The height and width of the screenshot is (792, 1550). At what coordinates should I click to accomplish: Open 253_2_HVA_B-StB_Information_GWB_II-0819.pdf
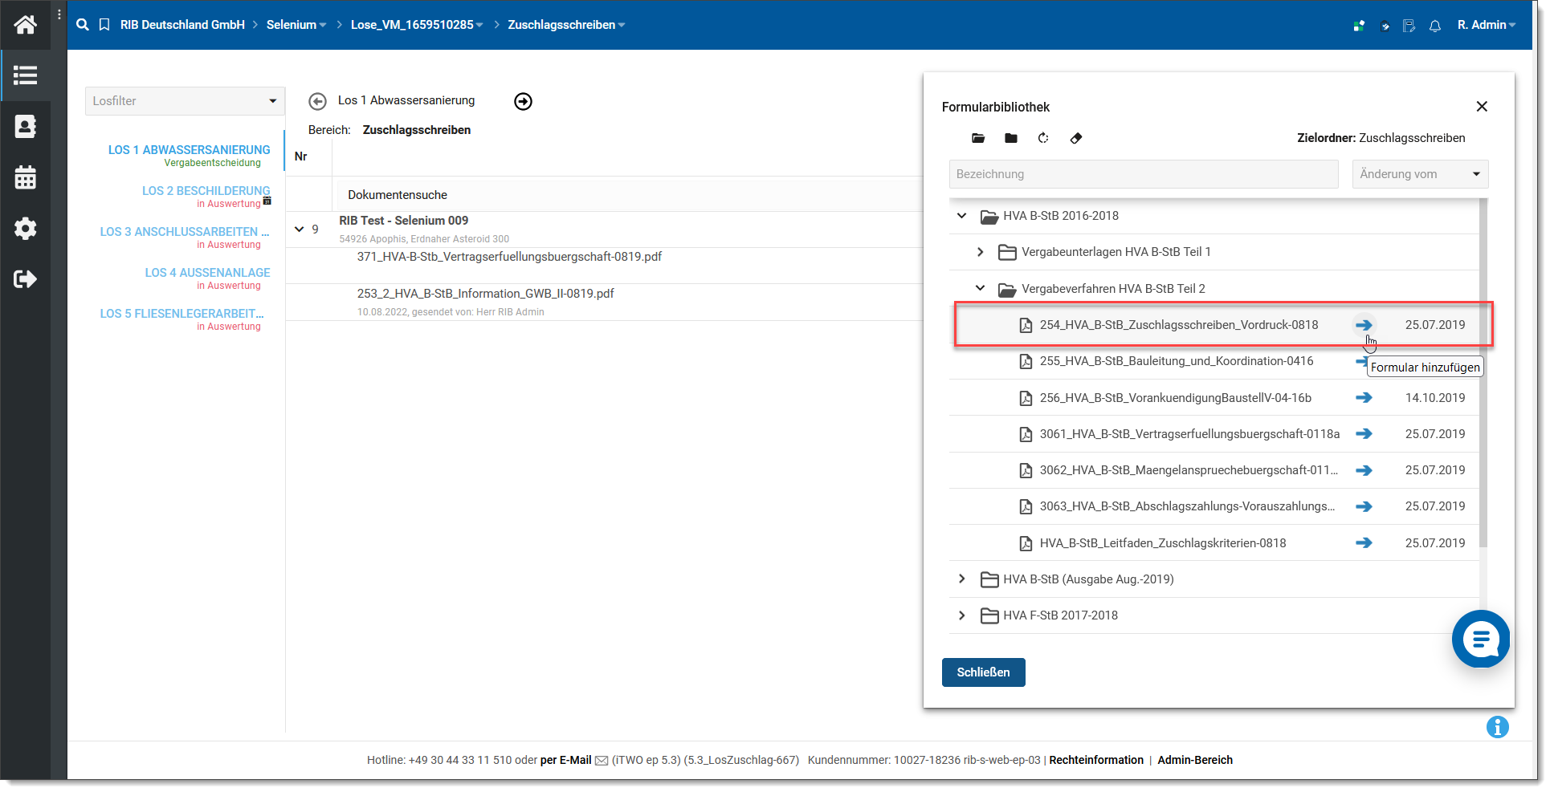tap(485, 294)
